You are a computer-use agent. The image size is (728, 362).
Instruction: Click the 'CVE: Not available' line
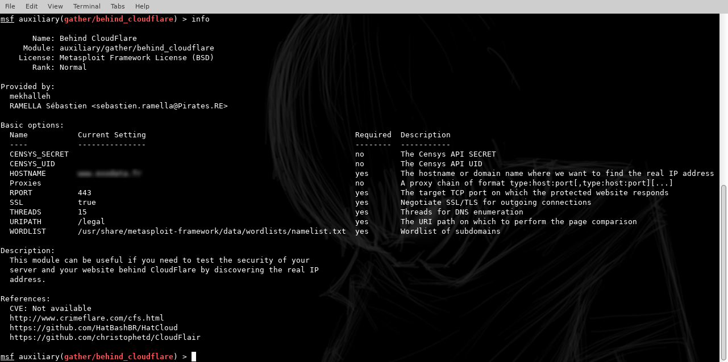(51, 309)
